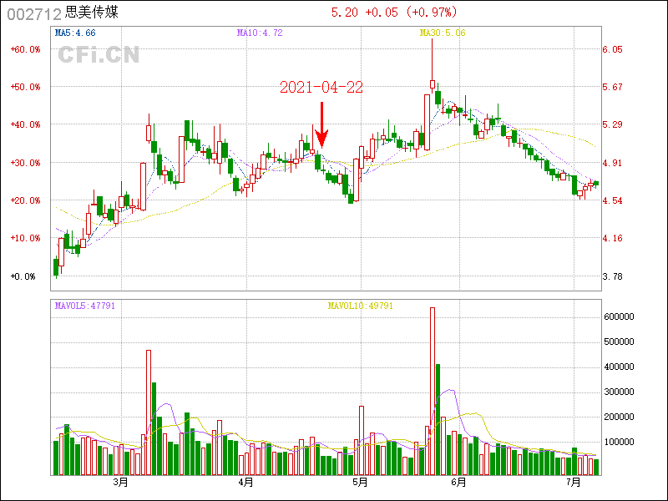Click the CFi.CN watermark logo
Screen dimensions: 668x501
pyautogui.click(x=99, y=54)
